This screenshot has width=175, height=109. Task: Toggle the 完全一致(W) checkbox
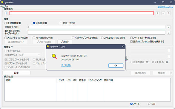(x=67, y=23)
